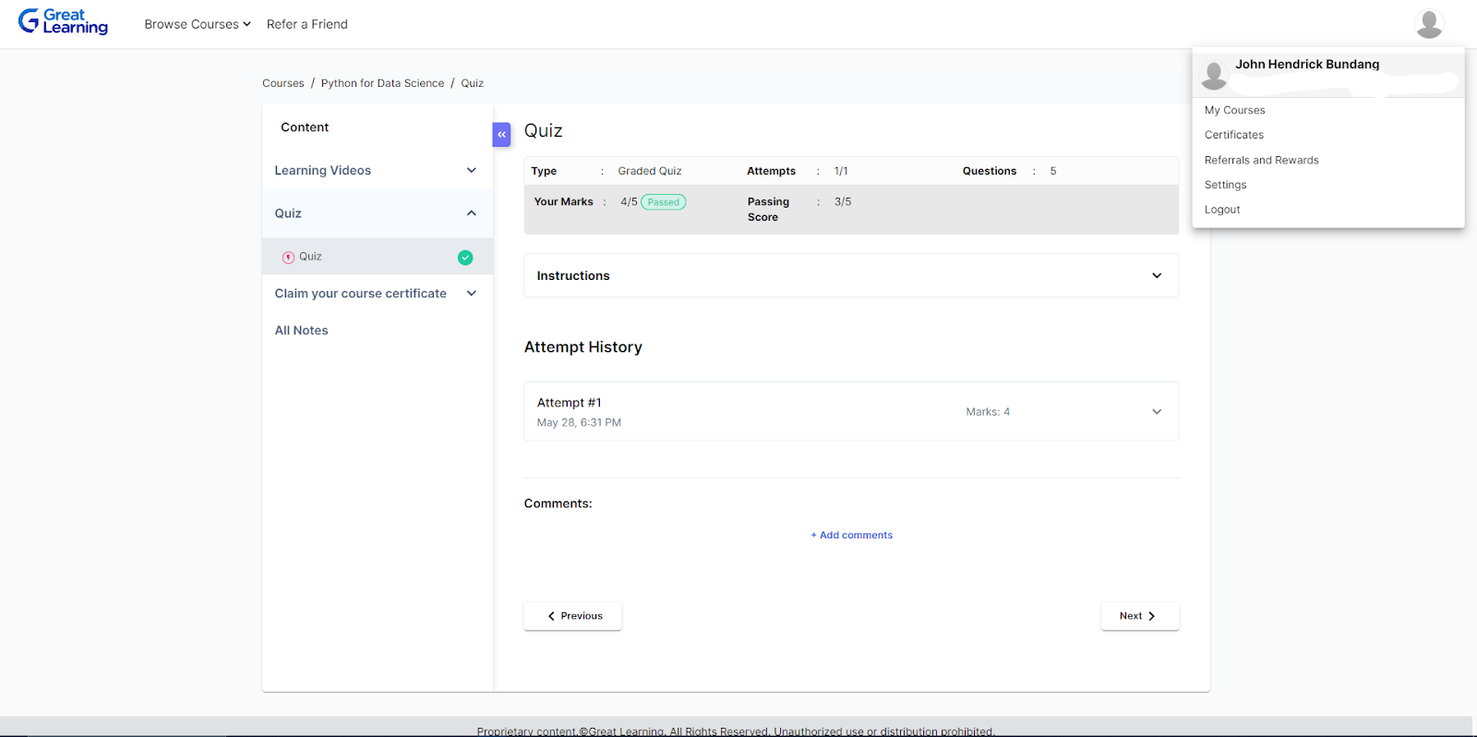Expand Learning Videos section
This screenshot has width=1477, height=737.
[377, 171]
